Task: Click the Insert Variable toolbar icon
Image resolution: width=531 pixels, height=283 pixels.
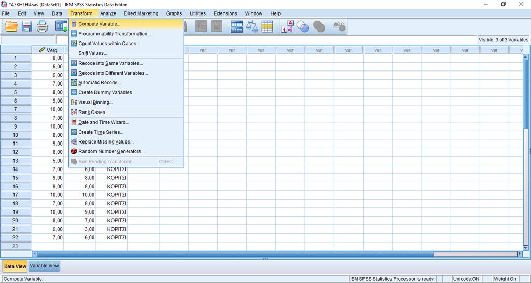Action: coord(217,26)
